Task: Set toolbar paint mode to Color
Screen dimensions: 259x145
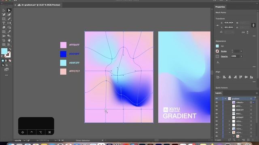Action: 3,61
